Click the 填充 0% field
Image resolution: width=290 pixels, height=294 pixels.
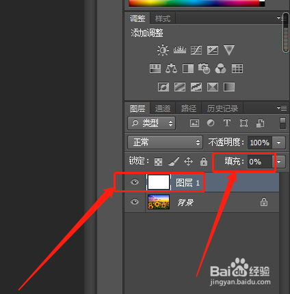point(260,162)
